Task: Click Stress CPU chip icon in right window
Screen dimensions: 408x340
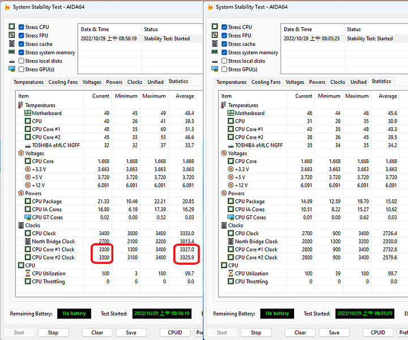Action: pyautogui.click(x=215, y=27)
